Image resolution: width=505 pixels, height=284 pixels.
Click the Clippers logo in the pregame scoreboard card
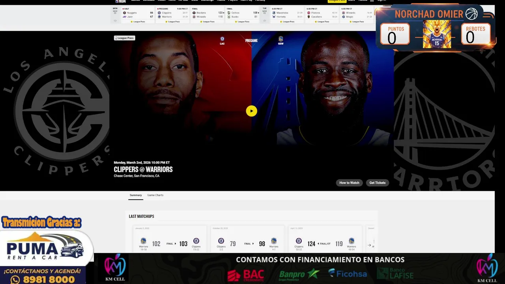159,13
